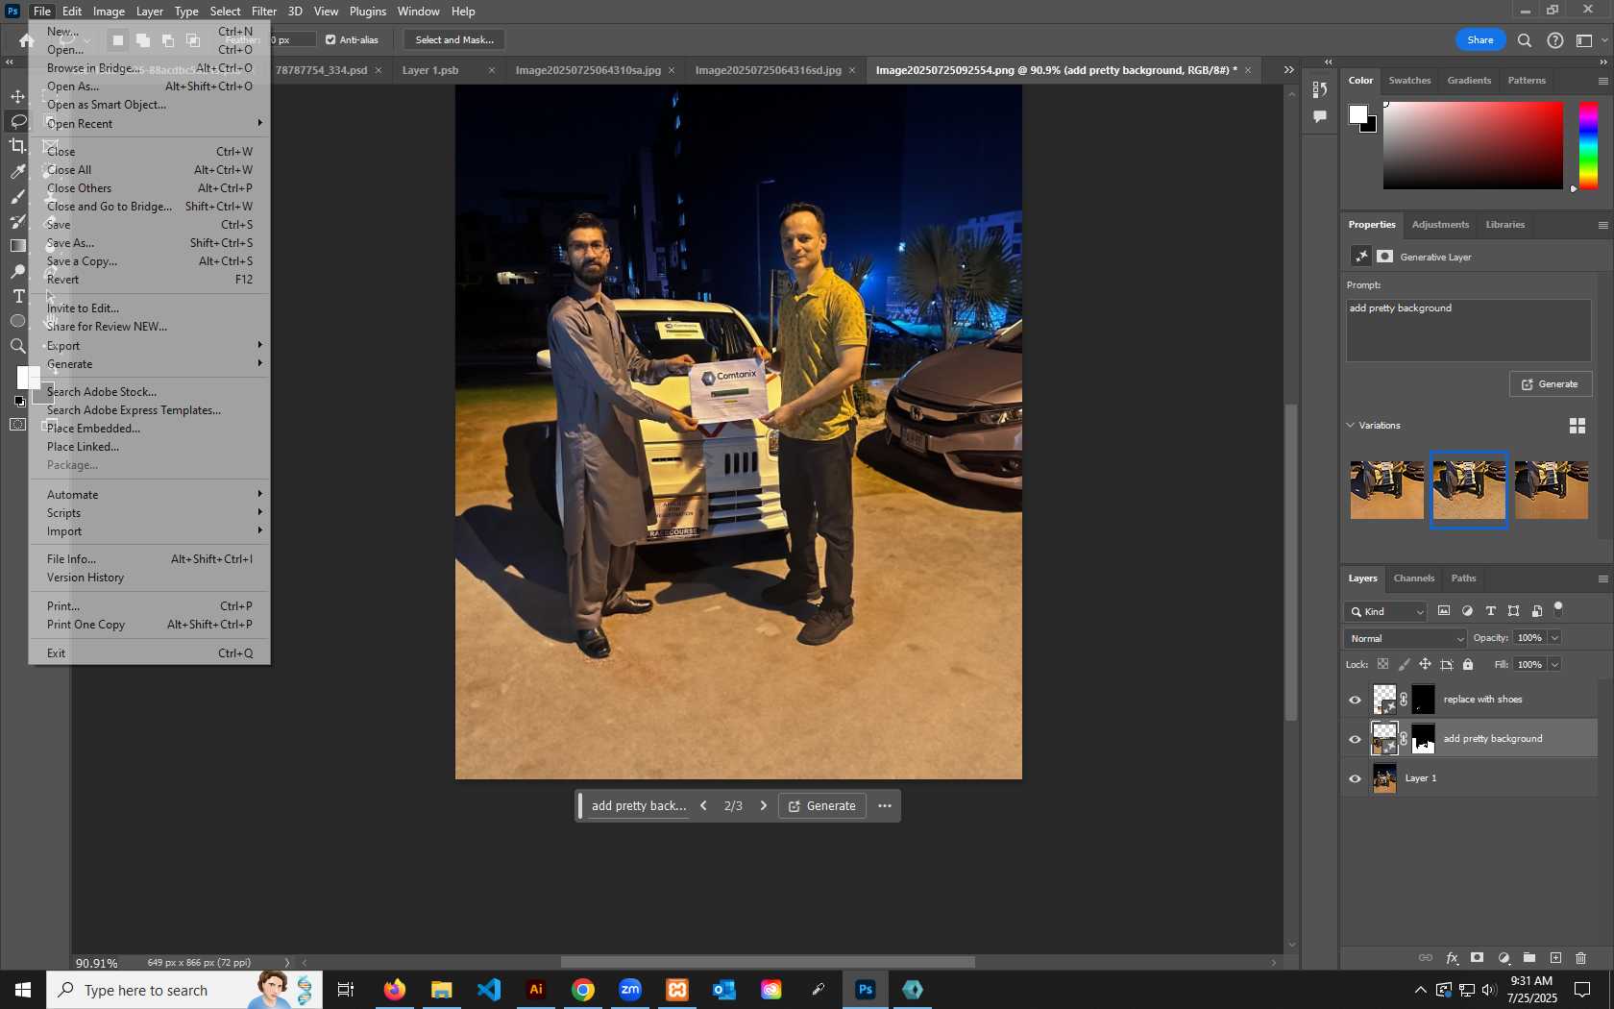Click the Select and Mask button

coord(454,40)
